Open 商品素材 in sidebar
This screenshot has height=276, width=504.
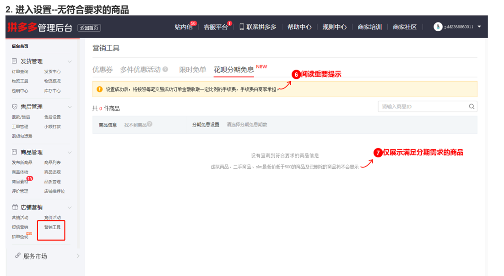point(20,182)
